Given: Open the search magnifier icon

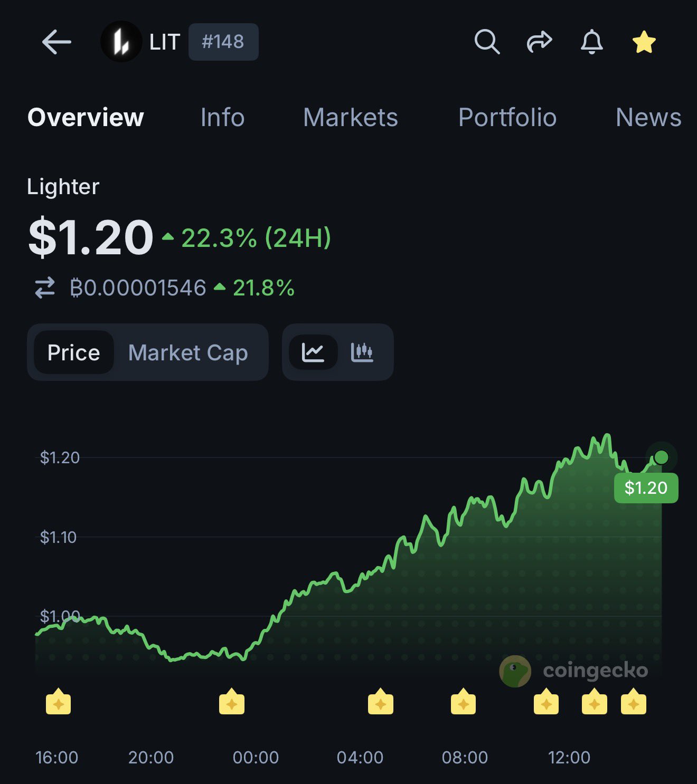Looking at the screenshot, I should click(x=487, y=42).
